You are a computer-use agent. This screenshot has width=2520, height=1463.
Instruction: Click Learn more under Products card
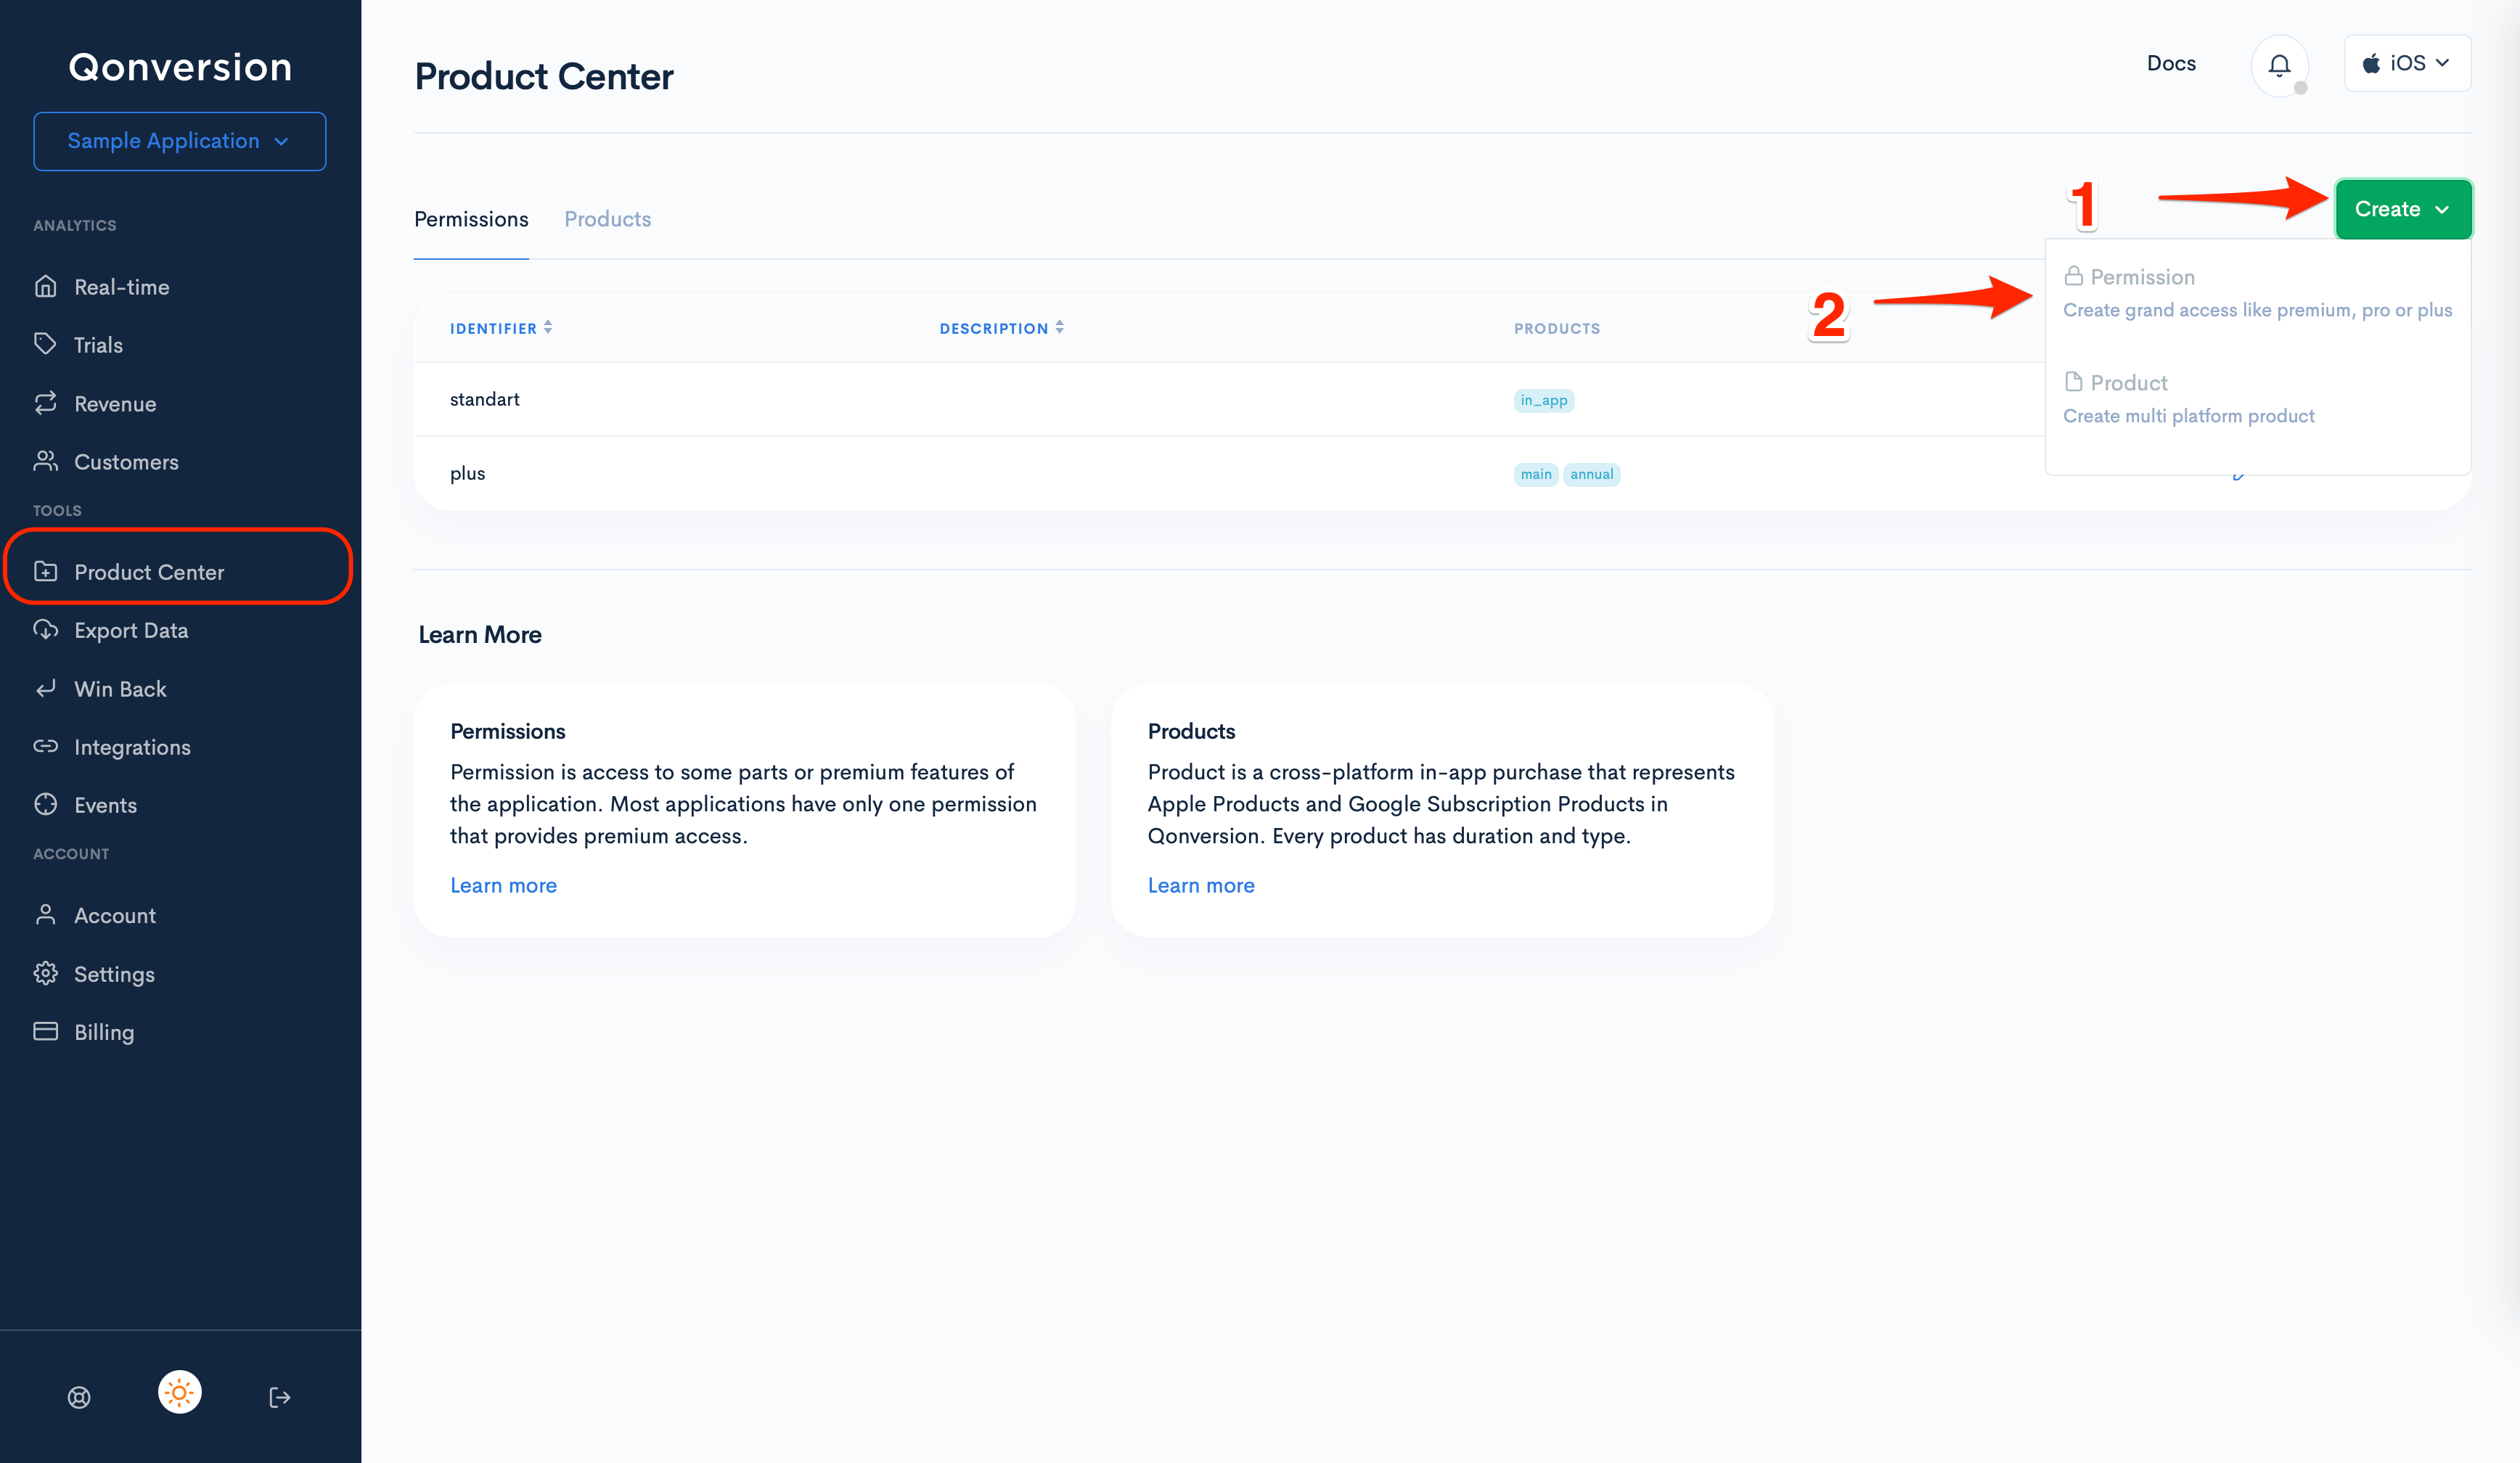point(1200,885)
